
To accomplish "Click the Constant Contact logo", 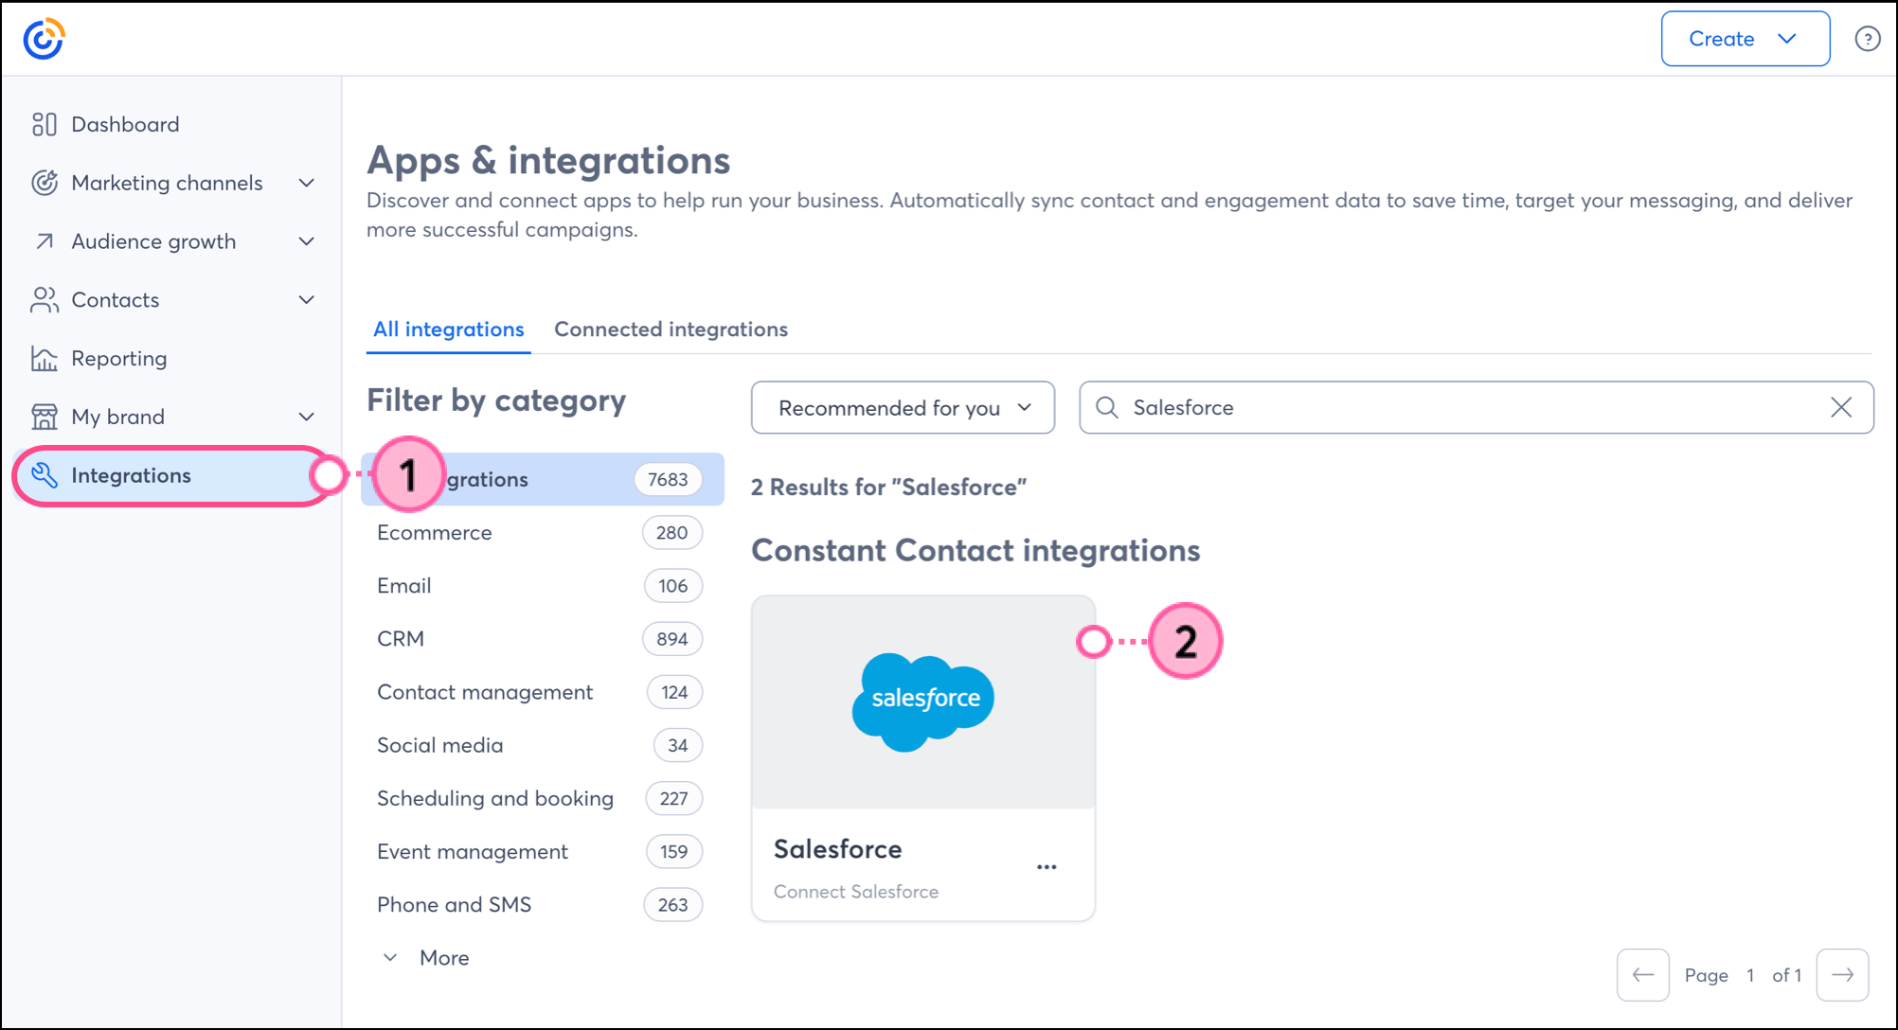I will click(x=44, y=39).
